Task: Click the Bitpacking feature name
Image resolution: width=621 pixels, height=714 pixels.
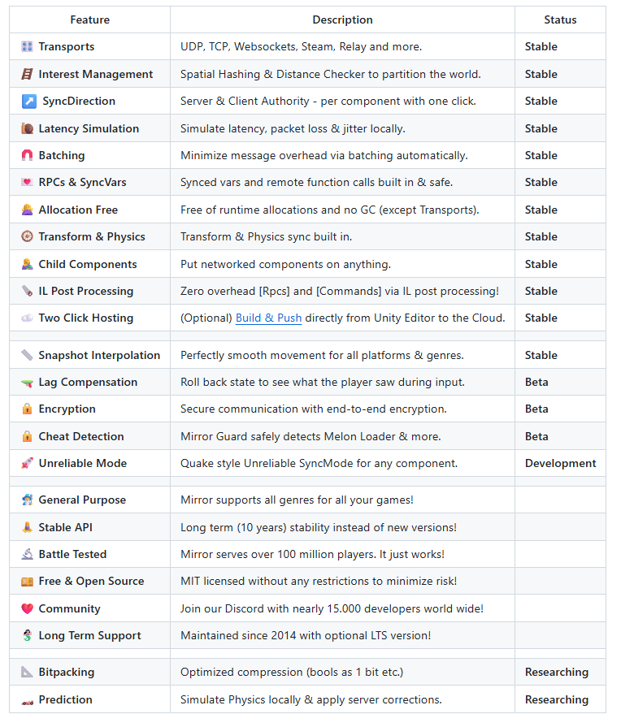Action: (67, 672)
